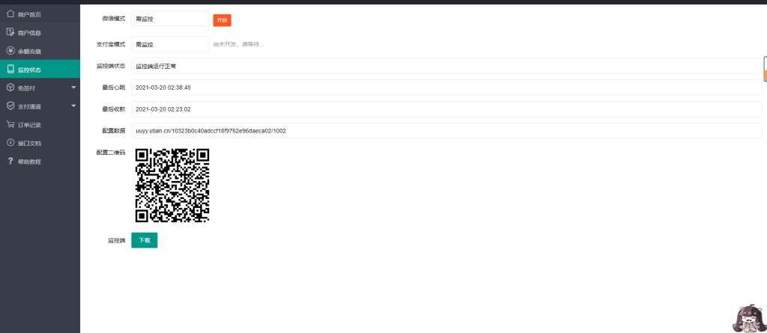
Task: Click the 配置数据 label
Action: 114,130
